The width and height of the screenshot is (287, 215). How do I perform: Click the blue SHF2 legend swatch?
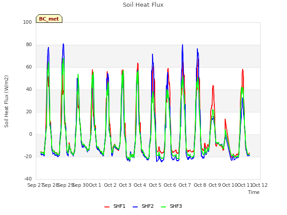135,207
